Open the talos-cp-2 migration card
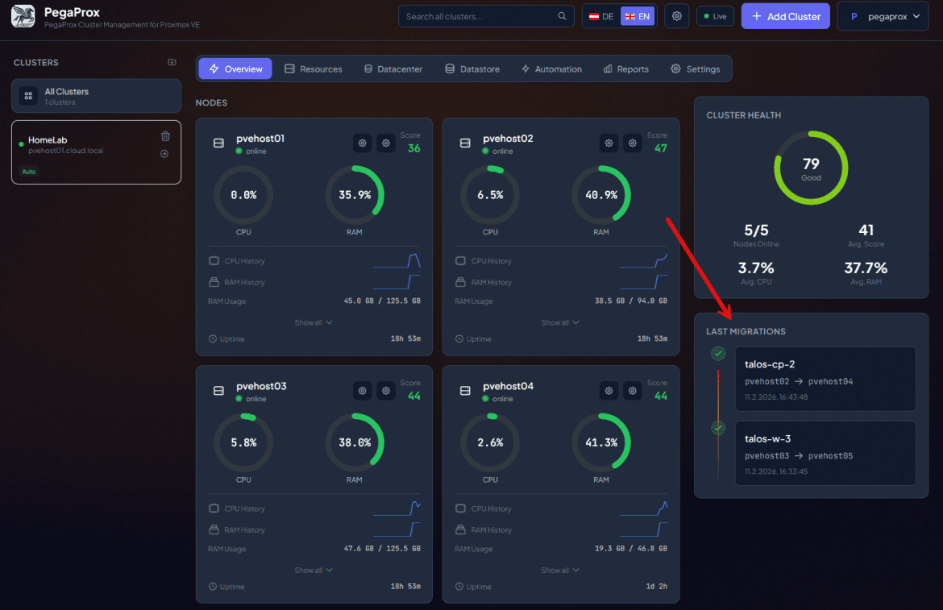The height and width of the screenshot is (610, 943). tap(825, 379)
